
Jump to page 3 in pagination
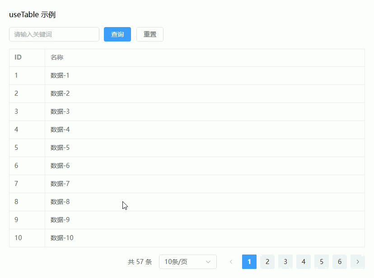coord(285,262)
